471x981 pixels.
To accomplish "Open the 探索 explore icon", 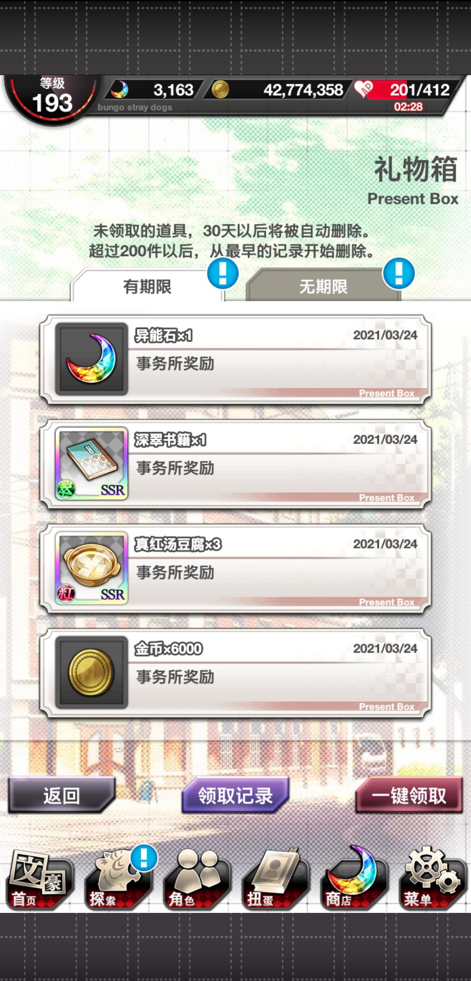I will click(119, 879).
